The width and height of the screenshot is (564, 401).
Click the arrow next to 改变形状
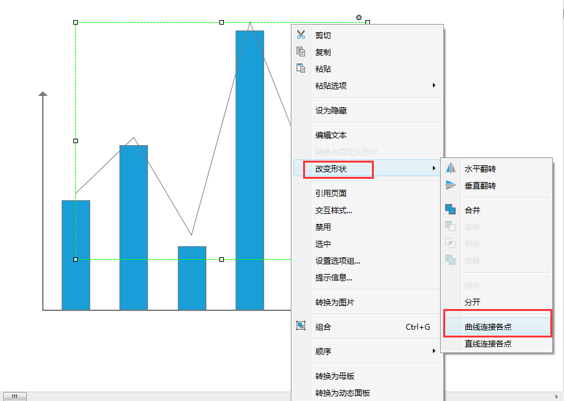click(x=434, y=168)
